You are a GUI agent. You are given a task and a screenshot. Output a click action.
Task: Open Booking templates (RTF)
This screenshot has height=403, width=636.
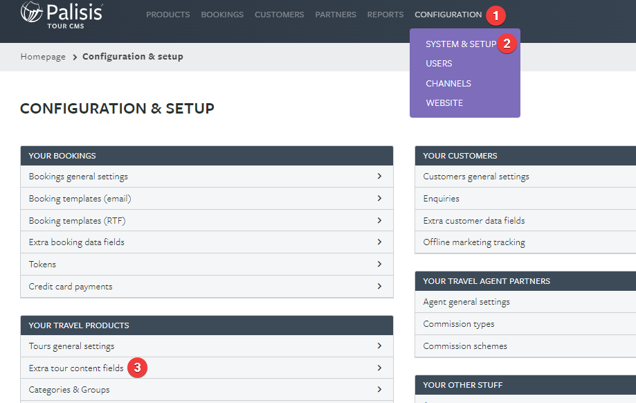point(207,220)
